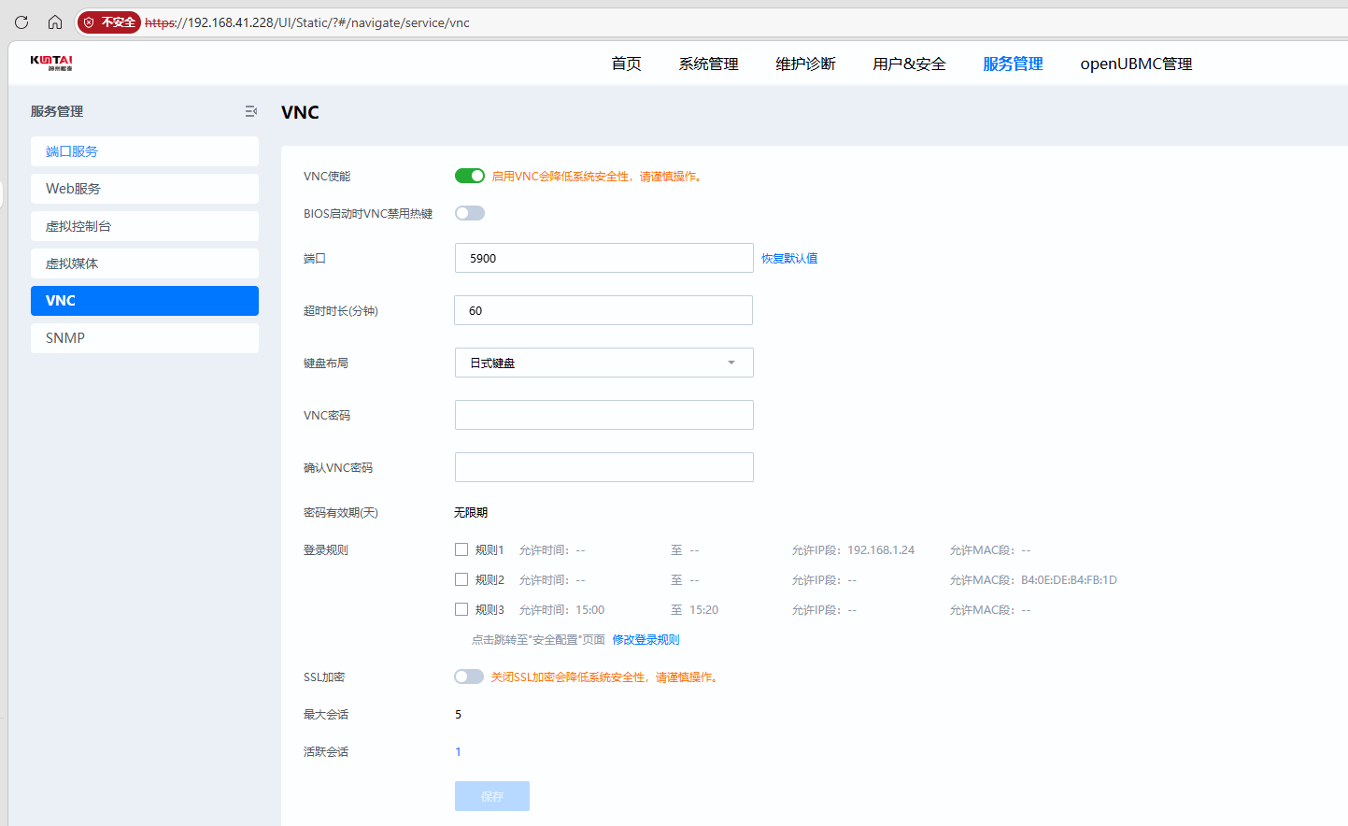Open 虚拟控制台 in the sidebar
Image resolution: width=1348 pixels, height=826 pixels.
[x=145, y=226]
